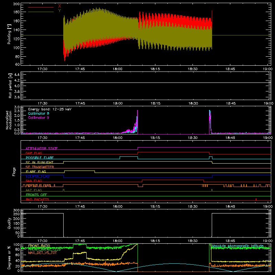Click the Roll period axis title
Screen dimensions: 275x275
[x=10, y=86]
